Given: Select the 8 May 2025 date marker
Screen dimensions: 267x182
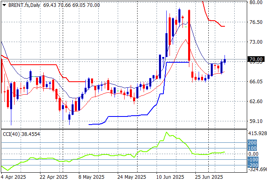Looking at the screenshot, I should point(90,177).
